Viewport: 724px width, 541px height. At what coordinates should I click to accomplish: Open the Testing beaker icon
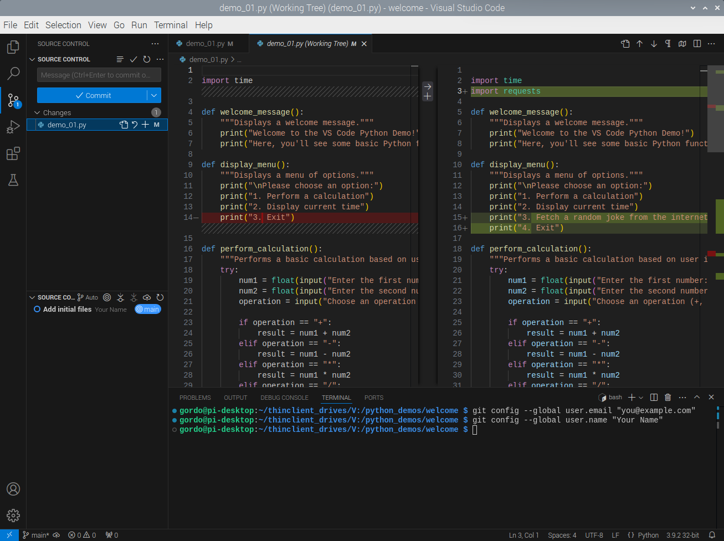[x=13, y=180]
